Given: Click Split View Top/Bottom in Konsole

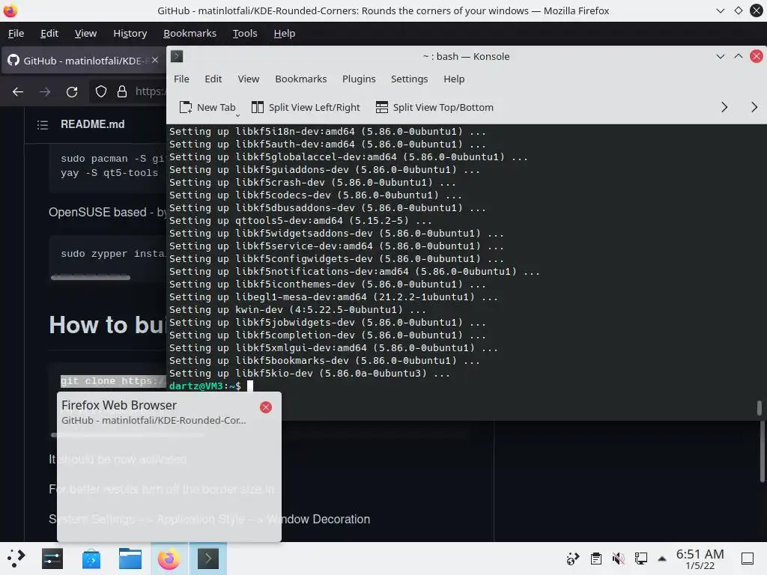Looking at the screenshot, I should (x=435, y=107).
